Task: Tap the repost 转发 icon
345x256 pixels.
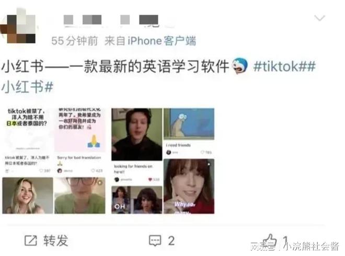Action: (x=31, y=240)
